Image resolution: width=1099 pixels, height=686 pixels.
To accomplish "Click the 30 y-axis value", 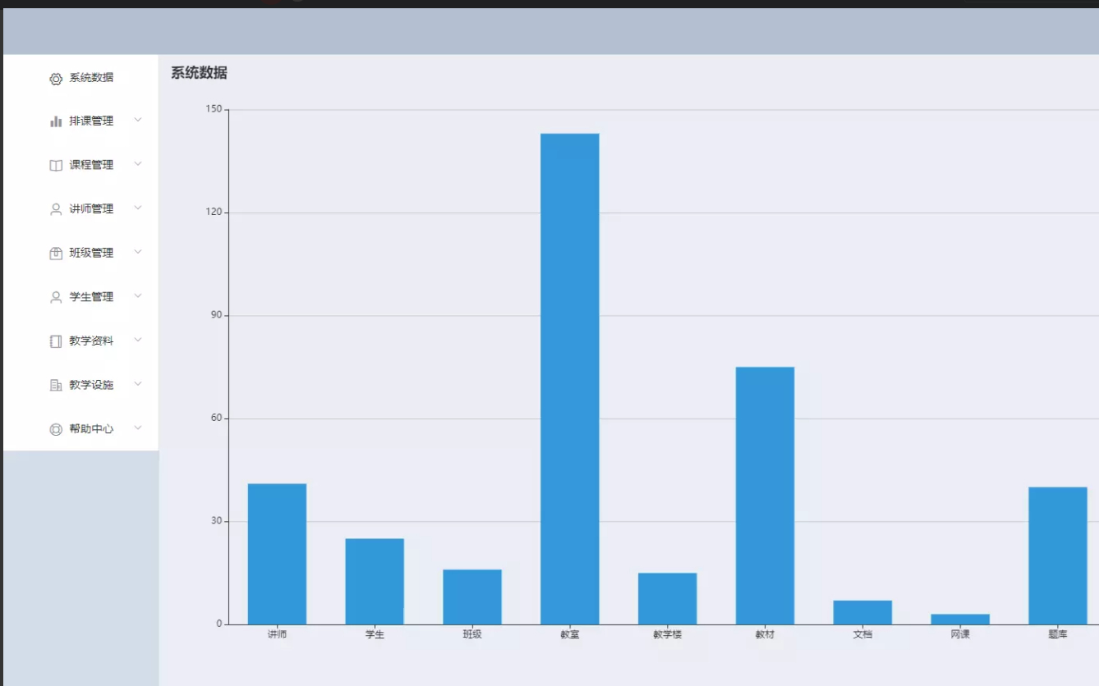I will [x=217, y=521].
